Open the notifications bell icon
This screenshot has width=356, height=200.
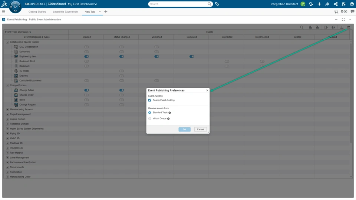coord(311,4)
